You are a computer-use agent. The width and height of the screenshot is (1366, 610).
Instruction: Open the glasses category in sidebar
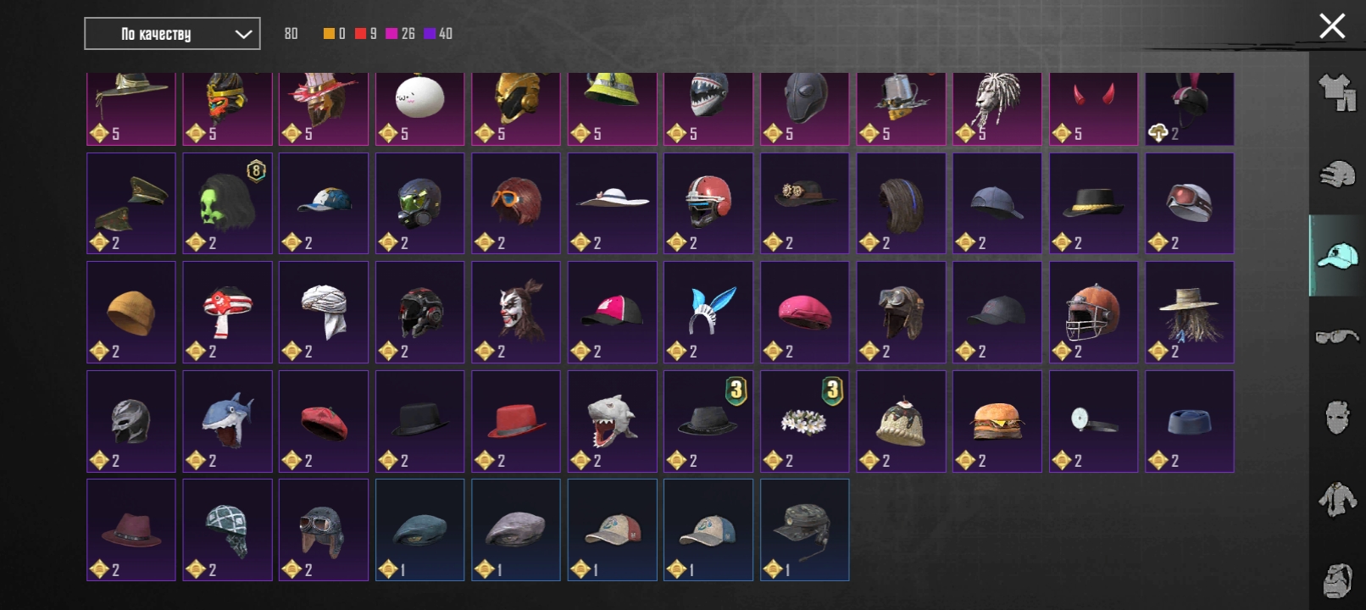coord(1337,337)
